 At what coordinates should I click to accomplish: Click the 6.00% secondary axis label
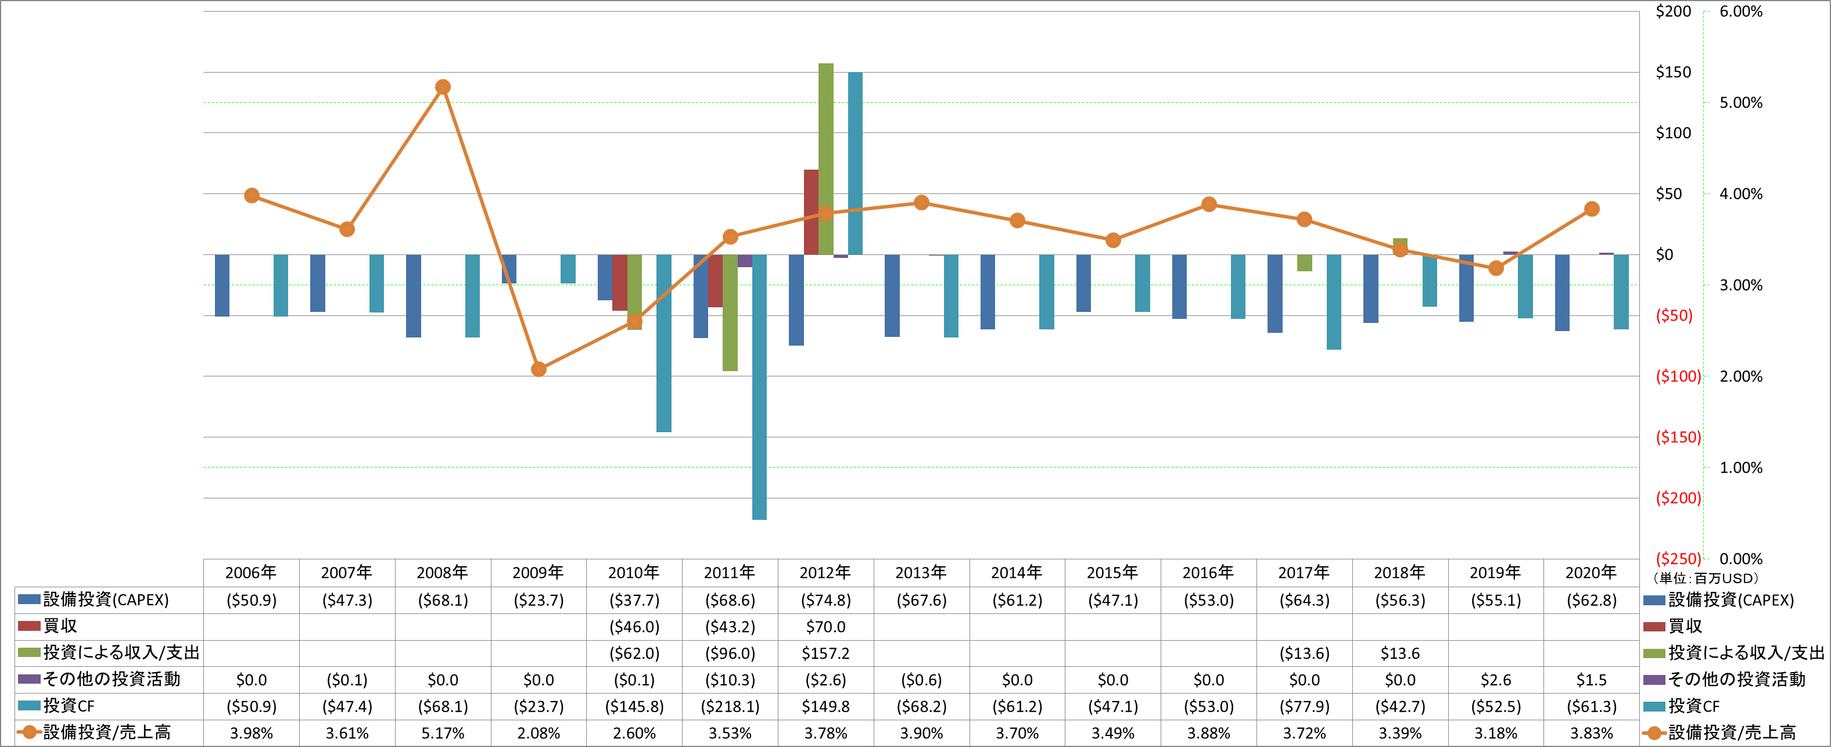click(x=1741, y=12)
